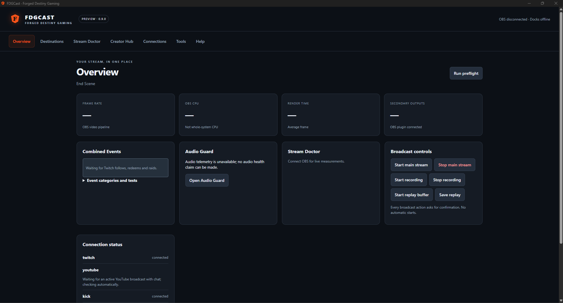
Task: Click the Audio Guard heading
Action: click(x=199, y=151)
